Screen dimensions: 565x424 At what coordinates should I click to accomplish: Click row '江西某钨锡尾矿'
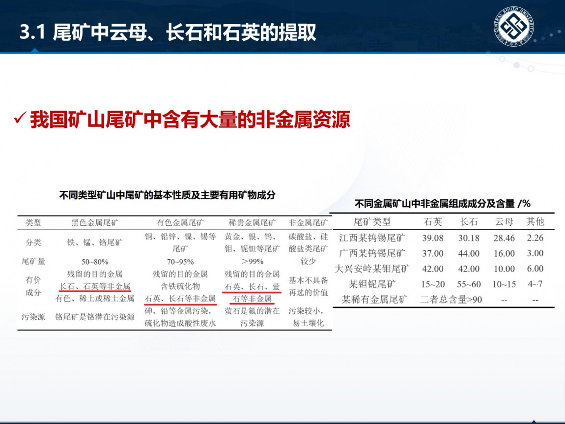coord(372,238)
